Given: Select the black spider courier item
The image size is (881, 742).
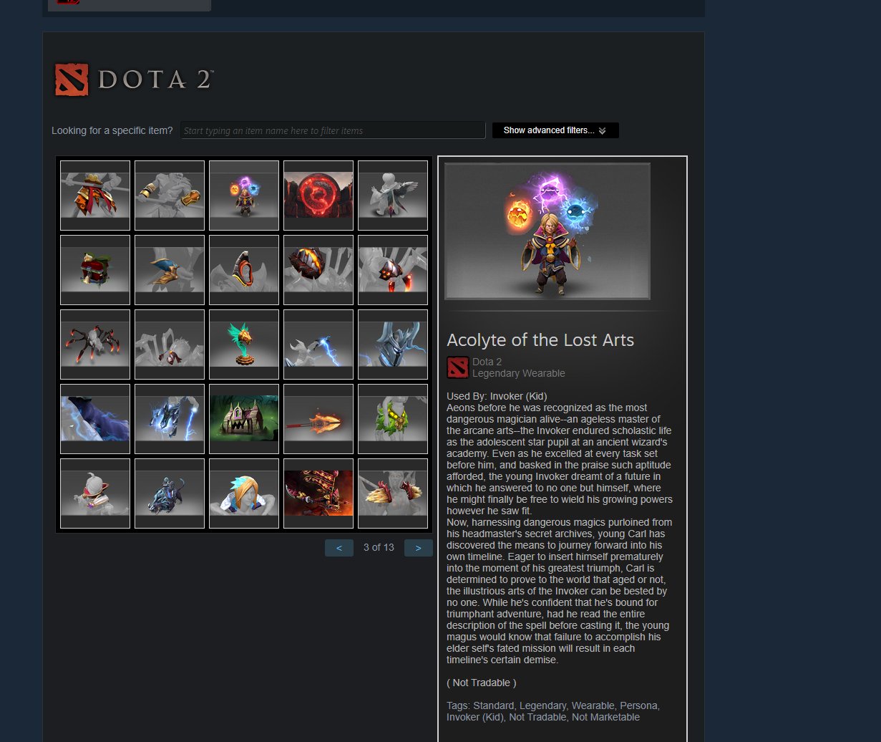Looking at the screenshot, I should (x=95, y=344).
